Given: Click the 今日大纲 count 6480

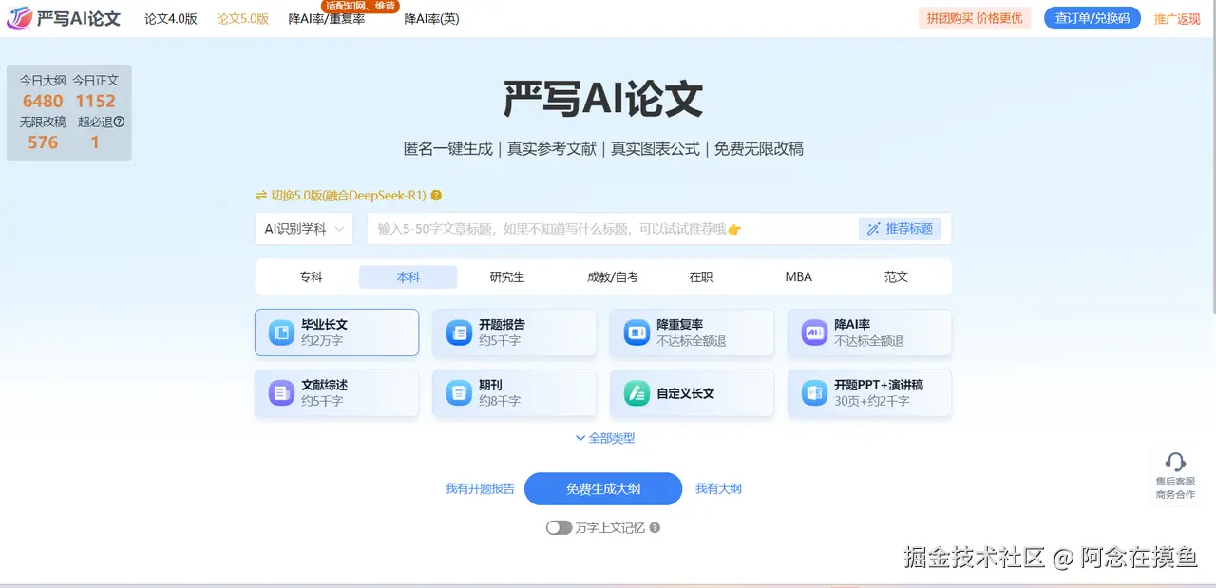Looking at the screenshot, I should coord(43,101).
